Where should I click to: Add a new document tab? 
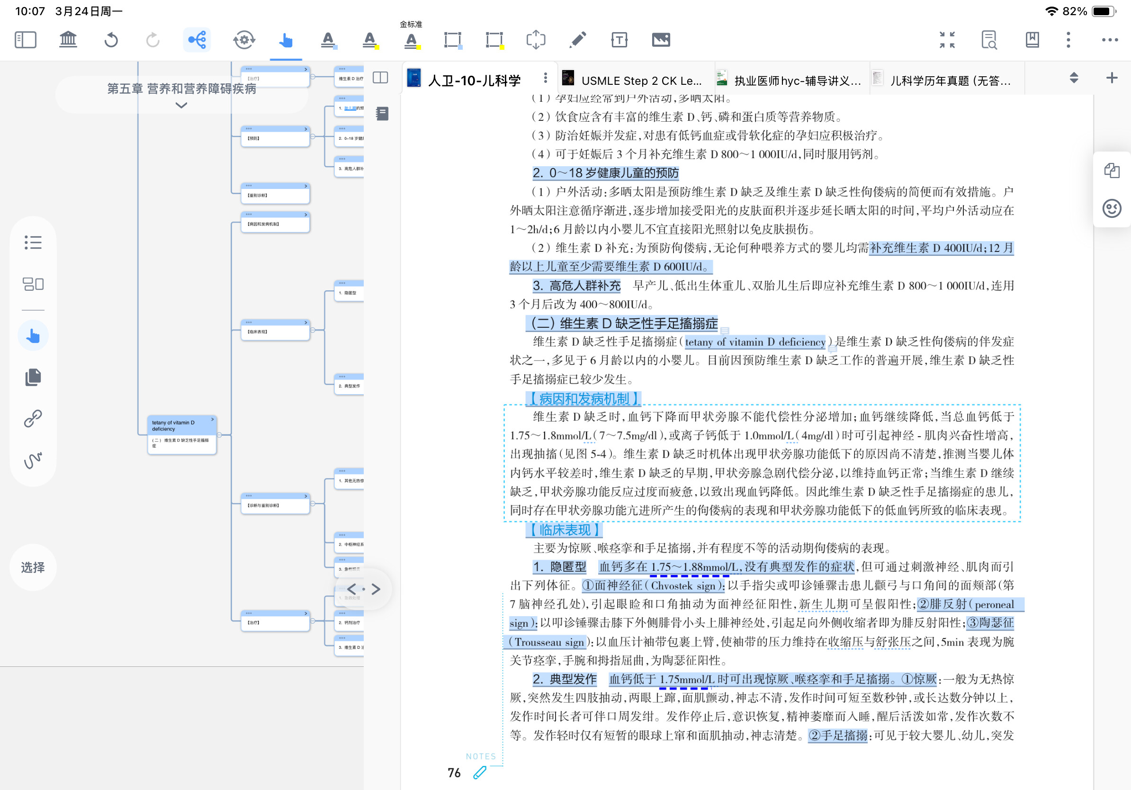point(1111,78)
